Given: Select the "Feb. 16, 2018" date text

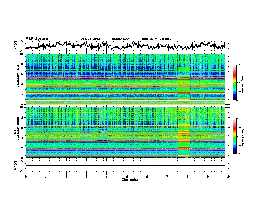Looking at the screenshot, I should tap(91, 39).
